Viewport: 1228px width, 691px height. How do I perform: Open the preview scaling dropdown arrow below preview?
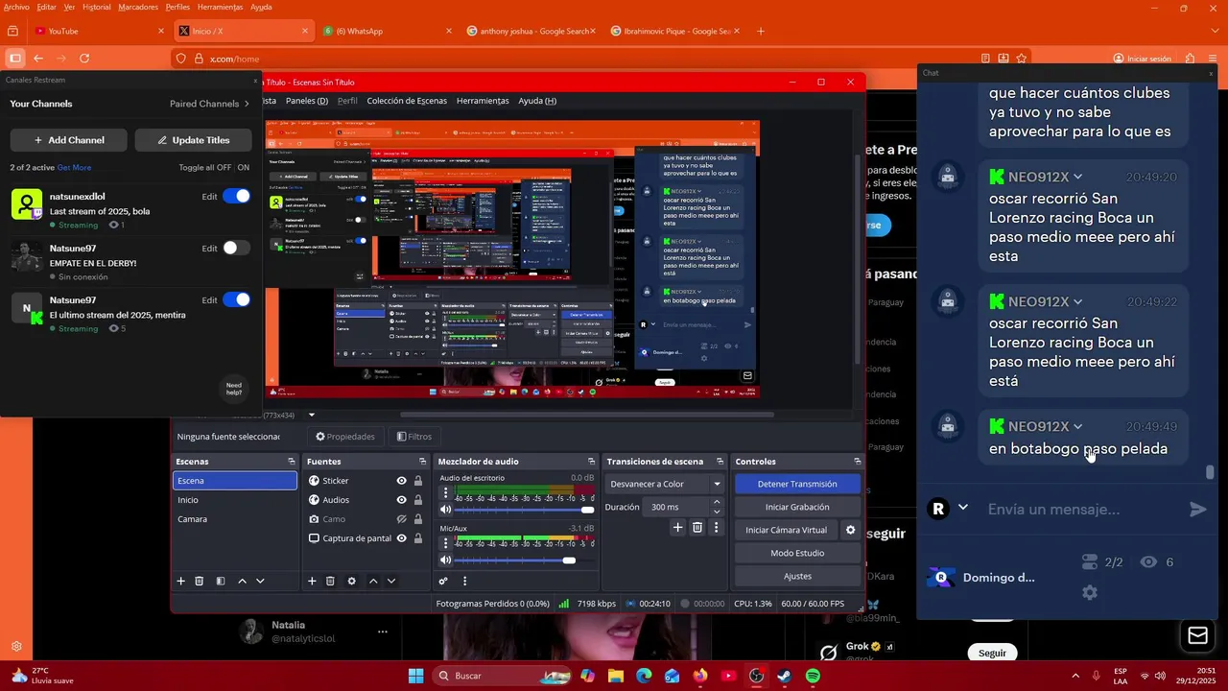click(x=311, y=416)
